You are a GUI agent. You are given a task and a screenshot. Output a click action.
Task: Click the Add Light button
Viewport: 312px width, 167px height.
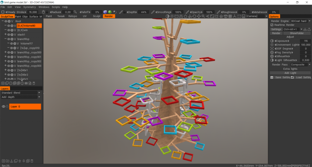290,73
